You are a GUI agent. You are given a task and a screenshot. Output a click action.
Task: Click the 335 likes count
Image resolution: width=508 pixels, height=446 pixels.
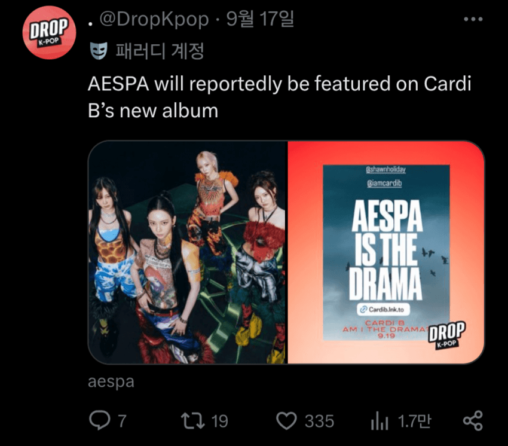coord(319,421)
